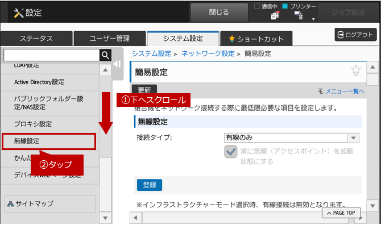Click main pane scroll down arrow
The height and width of the screenshot is (225, 381).
click(372, 206)
